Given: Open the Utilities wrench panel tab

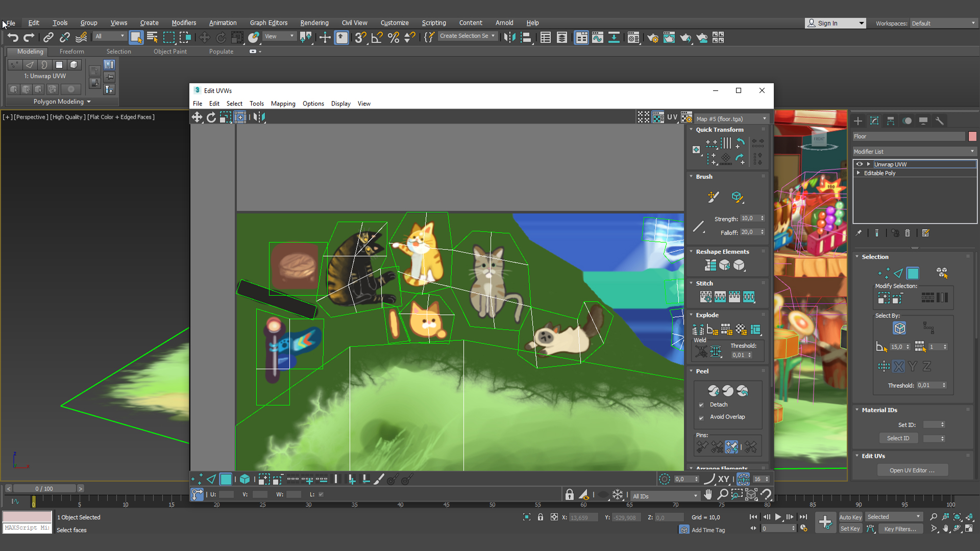Looking at the screenshot, I should pos(940,121).
